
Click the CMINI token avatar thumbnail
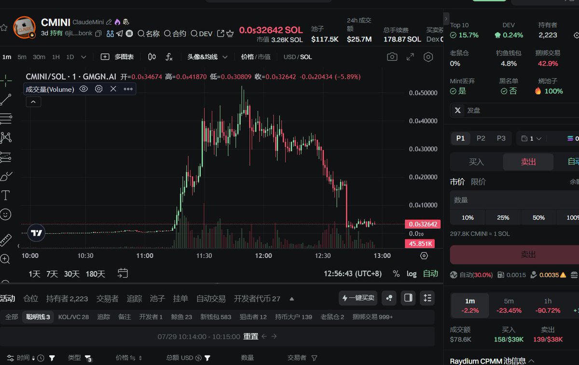click(x=25, y=28)
